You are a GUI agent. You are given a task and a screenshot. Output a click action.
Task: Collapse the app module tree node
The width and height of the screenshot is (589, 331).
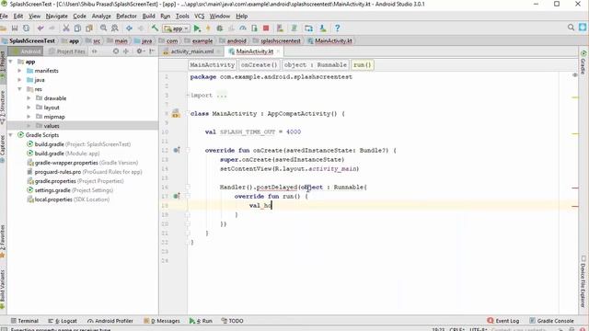(x=10, y=62)
